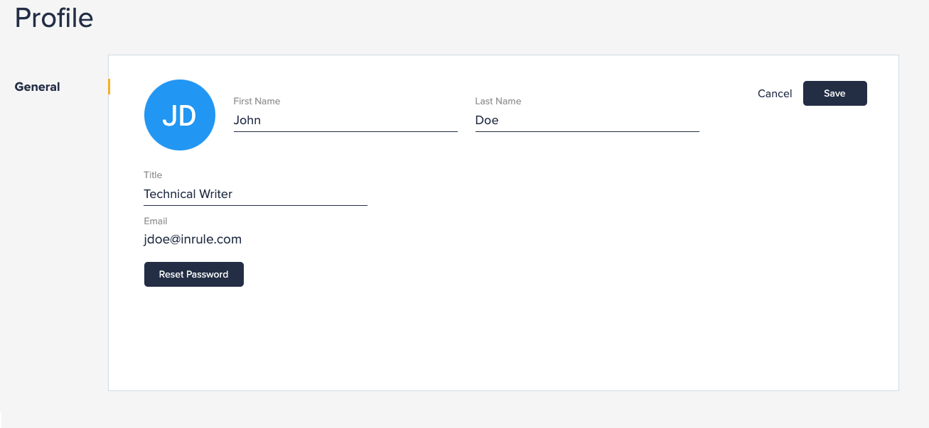Click the Email field label
Image resolution: width=929 pixels, height=428 pixels.
tap(156, 221)
